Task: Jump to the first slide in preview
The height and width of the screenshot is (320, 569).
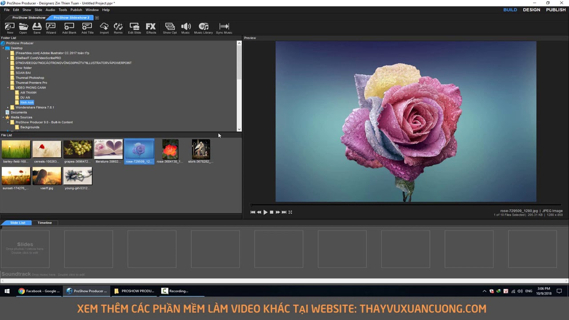Action: [x=253, y=212]
